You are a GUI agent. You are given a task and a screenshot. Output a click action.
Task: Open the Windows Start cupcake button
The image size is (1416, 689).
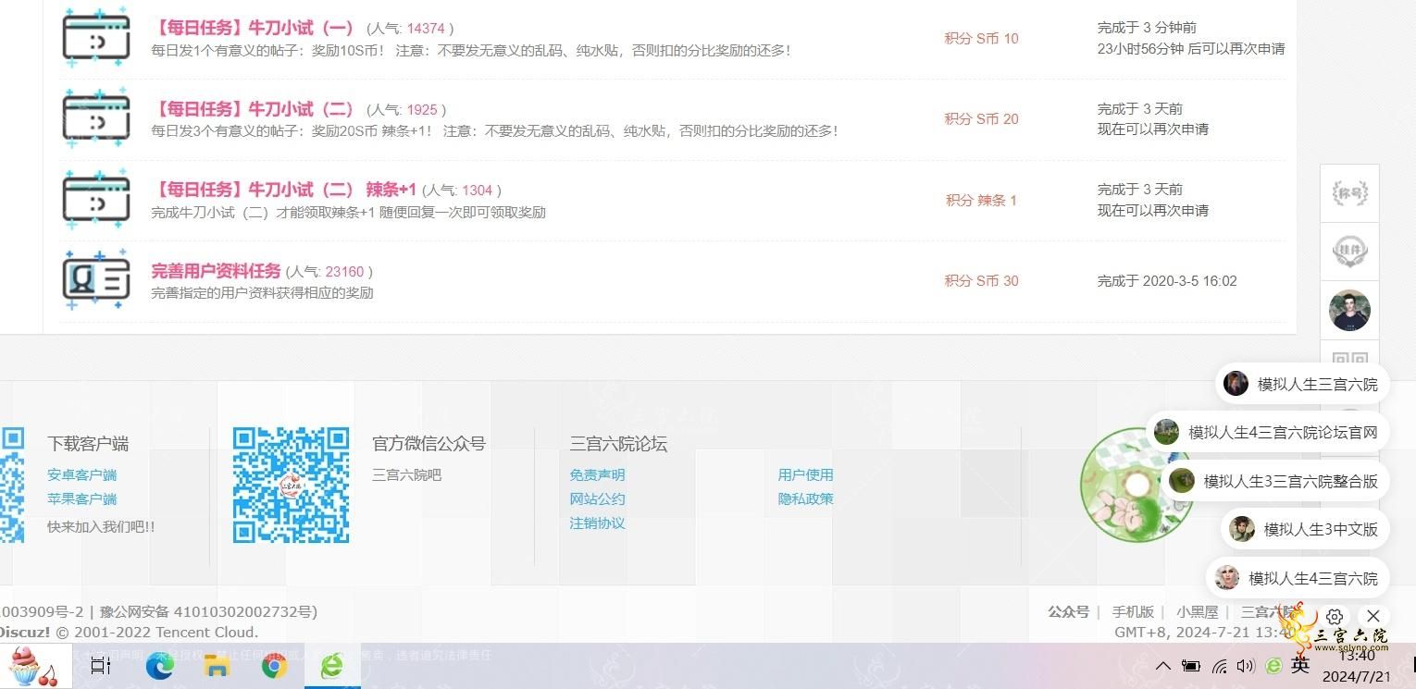point(34,666)
